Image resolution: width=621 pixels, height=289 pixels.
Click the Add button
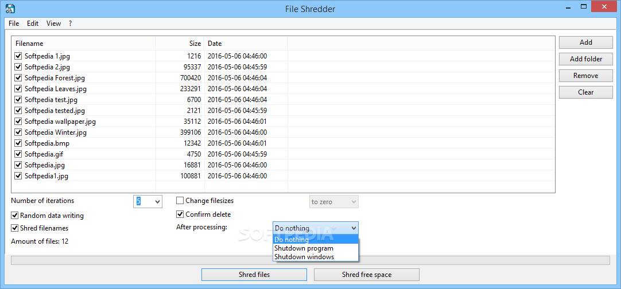tap(586, 42)
